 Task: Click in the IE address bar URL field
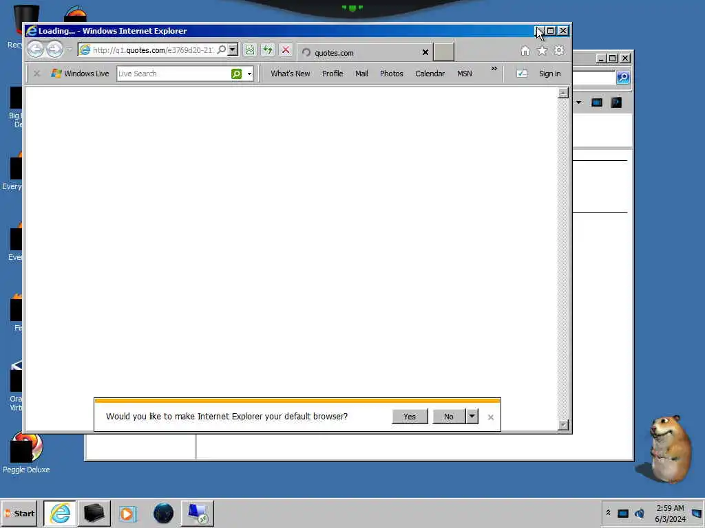(x=153, y=49)
